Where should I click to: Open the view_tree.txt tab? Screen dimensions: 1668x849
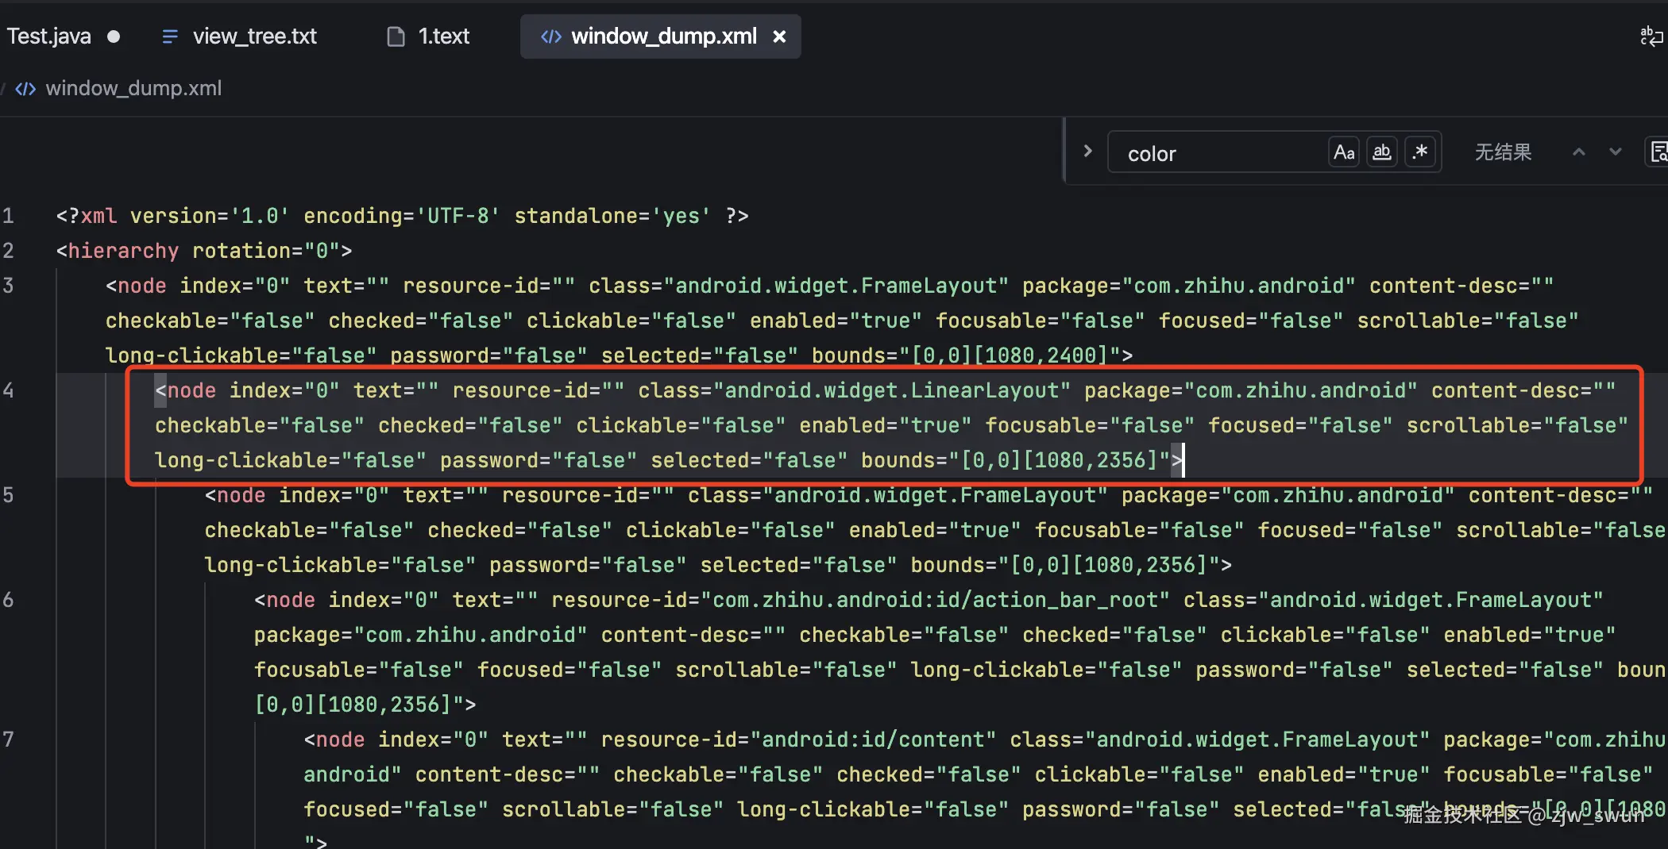click(x=254, y=36)
